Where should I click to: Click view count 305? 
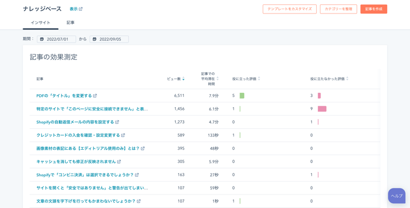click(181, 162)
